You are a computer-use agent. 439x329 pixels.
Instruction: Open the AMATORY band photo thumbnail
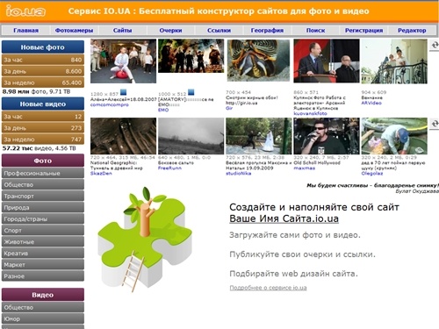click(x=191, y=56)
